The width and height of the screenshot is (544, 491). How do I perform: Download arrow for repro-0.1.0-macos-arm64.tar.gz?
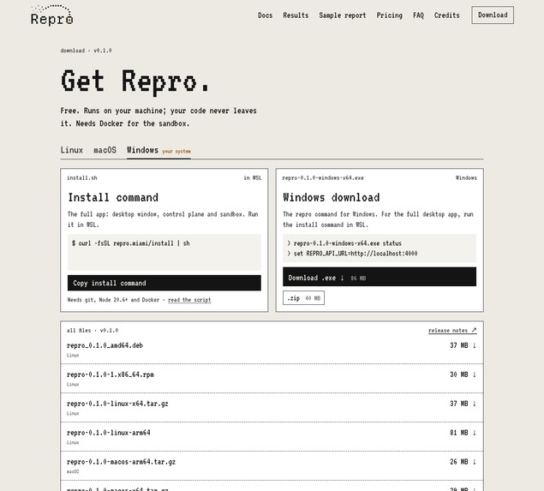(x=475, y=462)
